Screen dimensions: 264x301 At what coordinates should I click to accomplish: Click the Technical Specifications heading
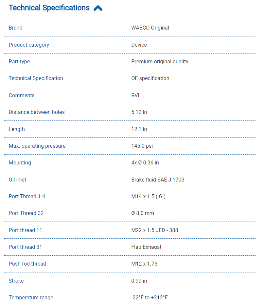tap(49, 8)
